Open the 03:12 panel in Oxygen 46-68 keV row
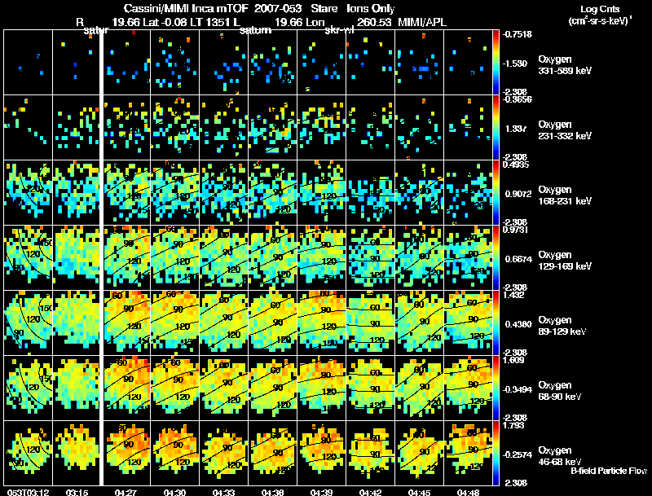This screenshot has width=652, height=496. (x=28, y=454)
